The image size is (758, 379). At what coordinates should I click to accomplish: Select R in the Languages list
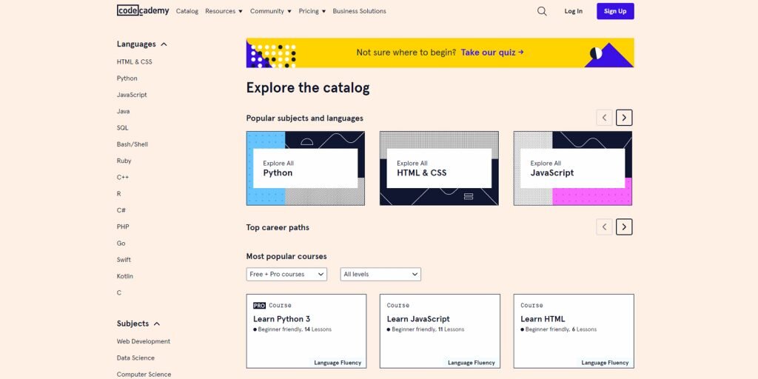point(119,194)
